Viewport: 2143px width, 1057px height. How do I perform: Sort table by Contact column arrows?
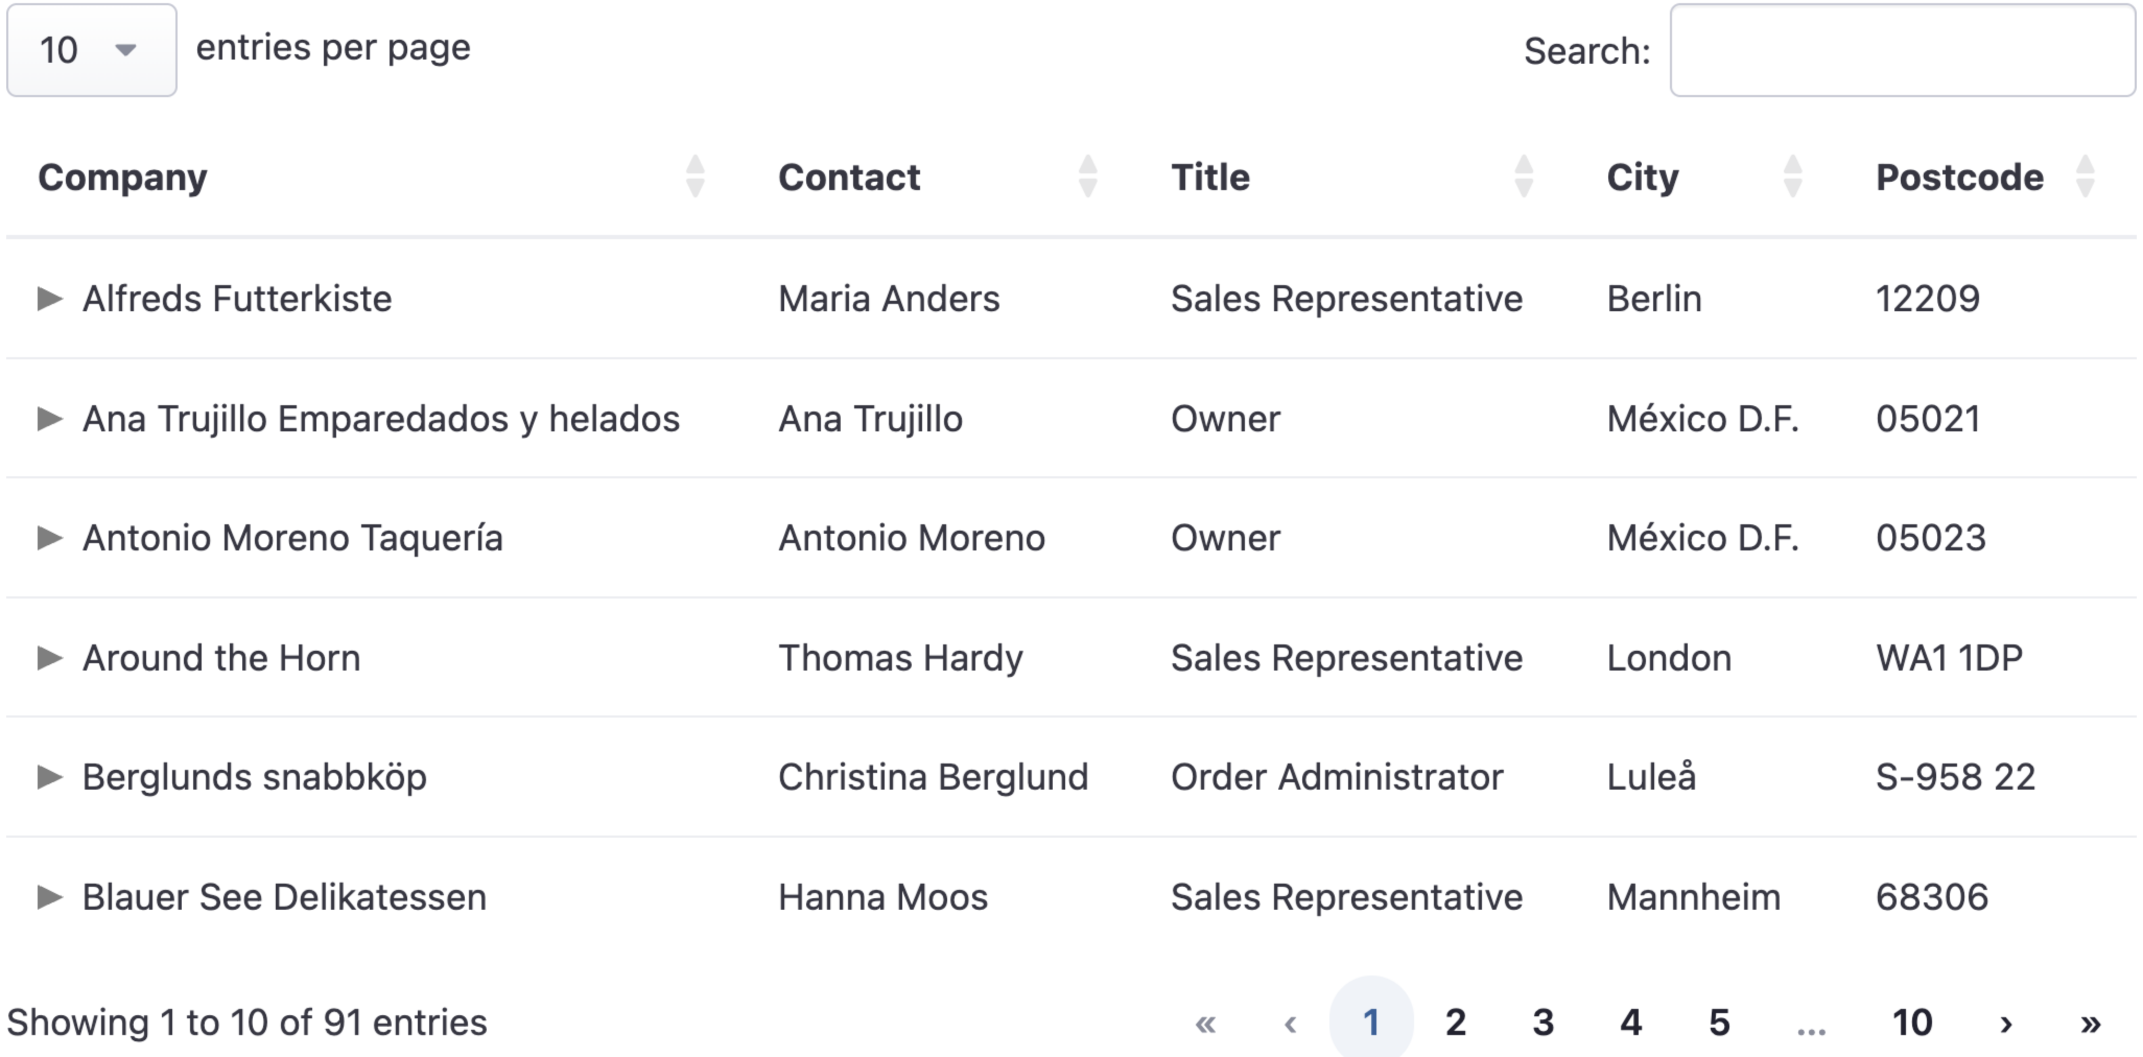(1087, 177)
